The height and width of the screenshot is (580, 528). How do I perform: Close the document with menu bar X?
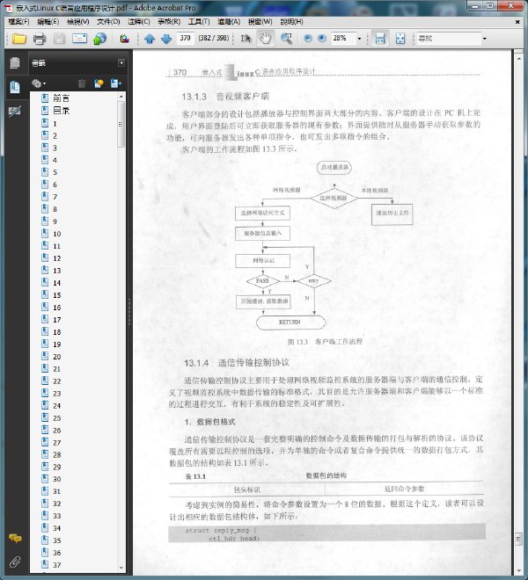tap(517, 22)
